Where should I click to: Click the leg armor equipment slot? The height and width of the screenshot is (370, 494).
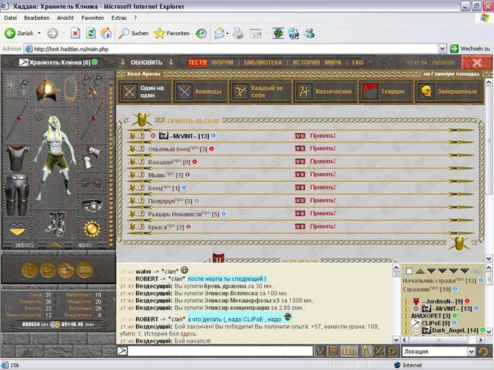[x=17, y=195]
